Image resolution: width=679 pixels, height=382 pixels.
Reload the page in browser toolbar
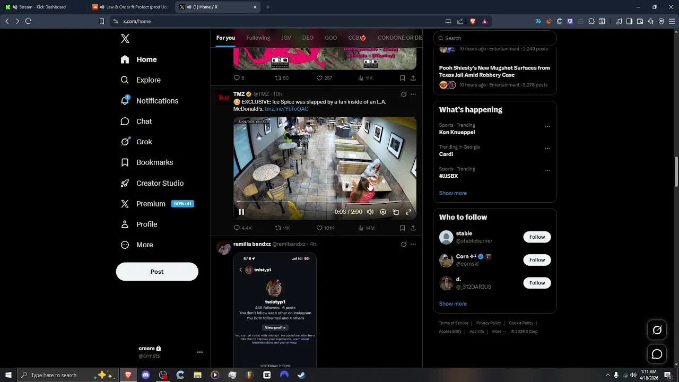click(x=29, y=21)
